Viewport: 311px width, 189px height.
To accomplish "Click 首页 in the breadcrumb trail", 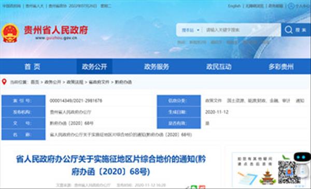I will 35,82.
